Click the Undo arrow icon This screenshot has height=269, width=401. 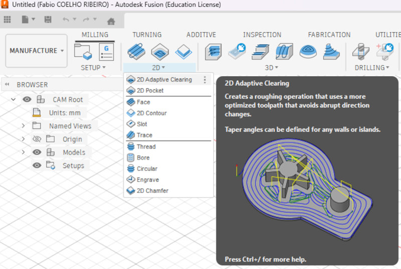[x=66, y=20]
